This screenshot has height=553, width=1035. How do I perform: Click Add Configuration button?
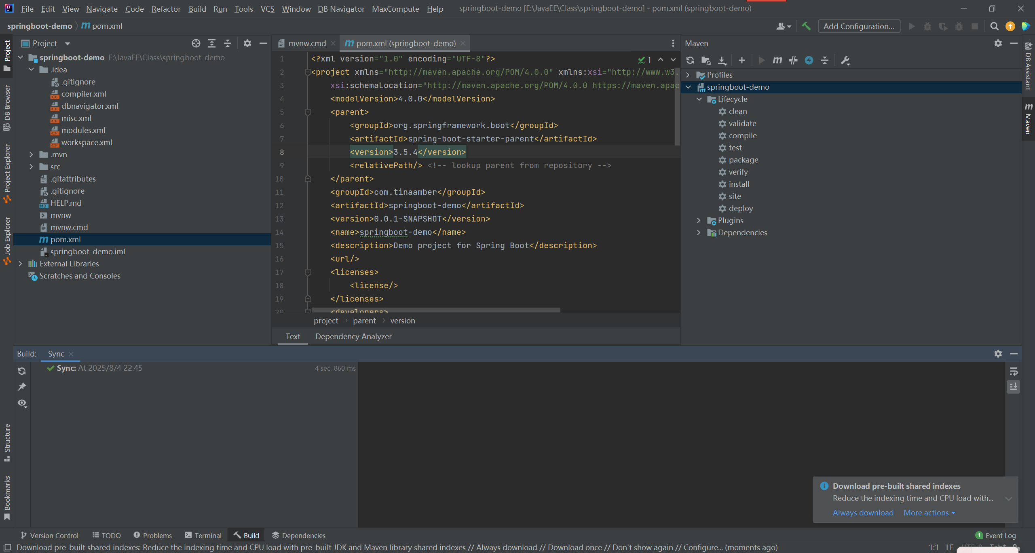click(x=859, y=26)
